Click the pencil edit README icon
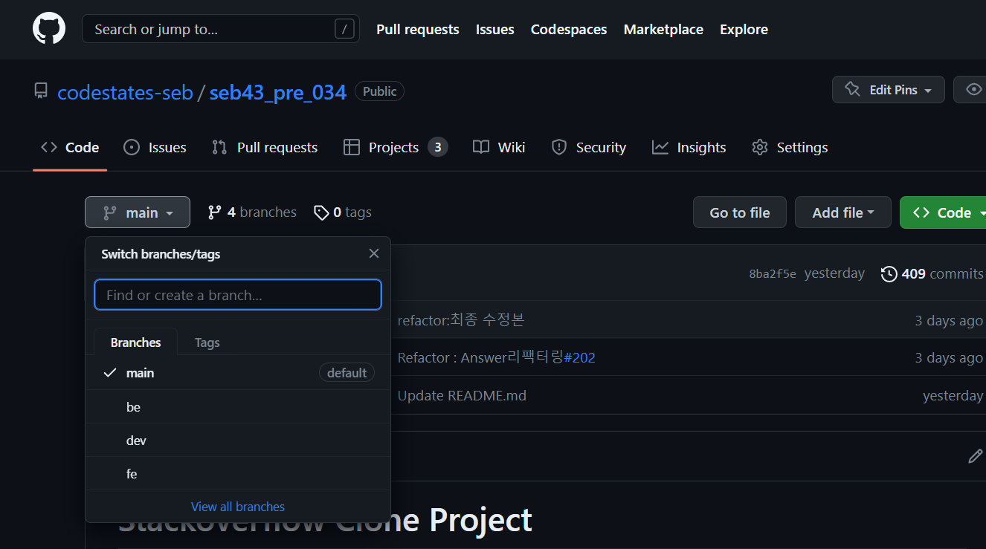The image size is (986, 549). 976,456
